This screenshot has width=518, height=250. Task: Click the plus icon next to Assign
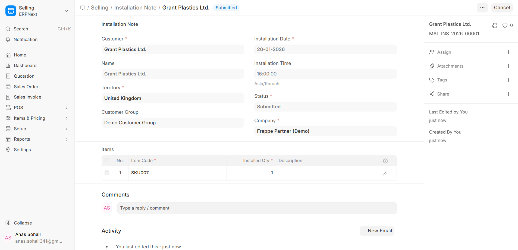(x=508, y=52)
